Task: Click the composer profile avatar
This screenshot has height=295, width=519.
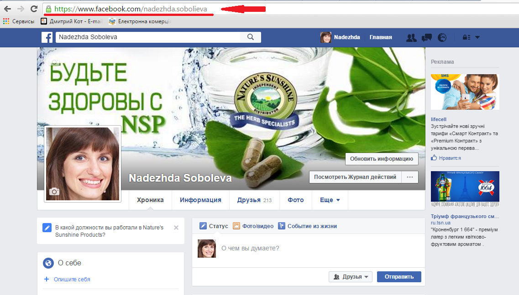Action: pos(207,249)
